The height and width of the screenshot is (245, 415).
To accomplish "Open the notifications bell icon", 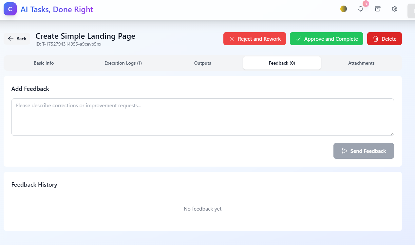I will tap(361, 9).
